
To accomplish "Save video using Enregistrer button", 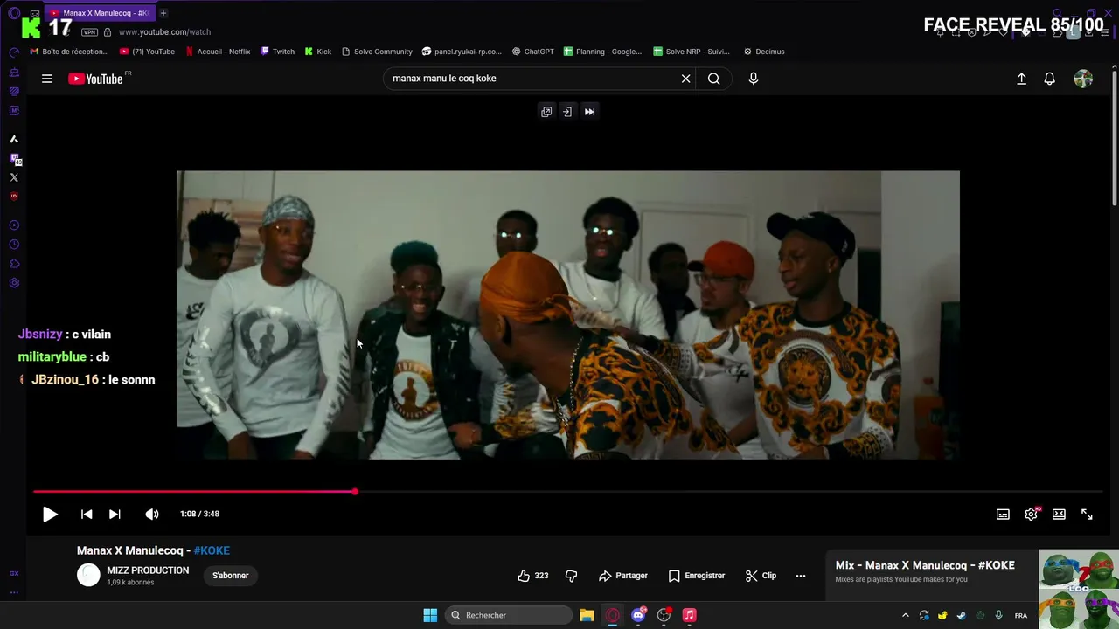I will coord(696,576).
